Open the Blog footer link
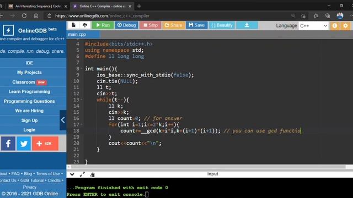The height and width of the screenshot is (198, 353). pyautogui.click(x=28, y=174)
